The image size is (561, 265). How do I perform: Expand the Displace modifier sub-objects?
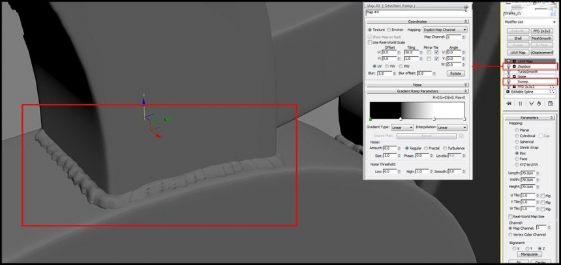514,66
